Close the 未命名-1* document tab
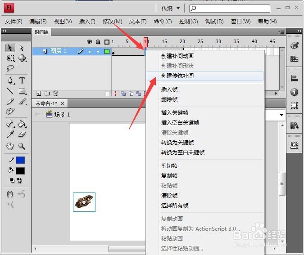The width and height of the screenshot is (304, 255). pyautogui.click(x=63, y=103)
